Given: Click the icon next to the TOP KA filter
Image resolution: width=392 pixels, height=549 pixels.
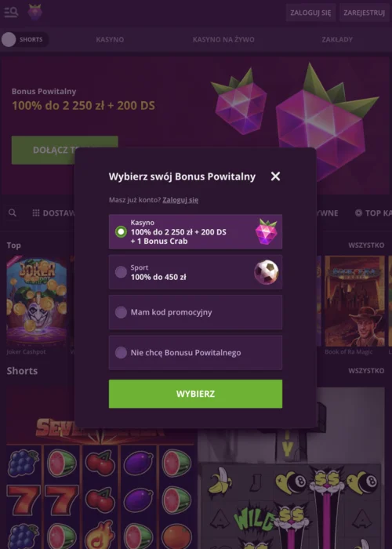Looking at the screenshot, I should click(x=358, y=213).
